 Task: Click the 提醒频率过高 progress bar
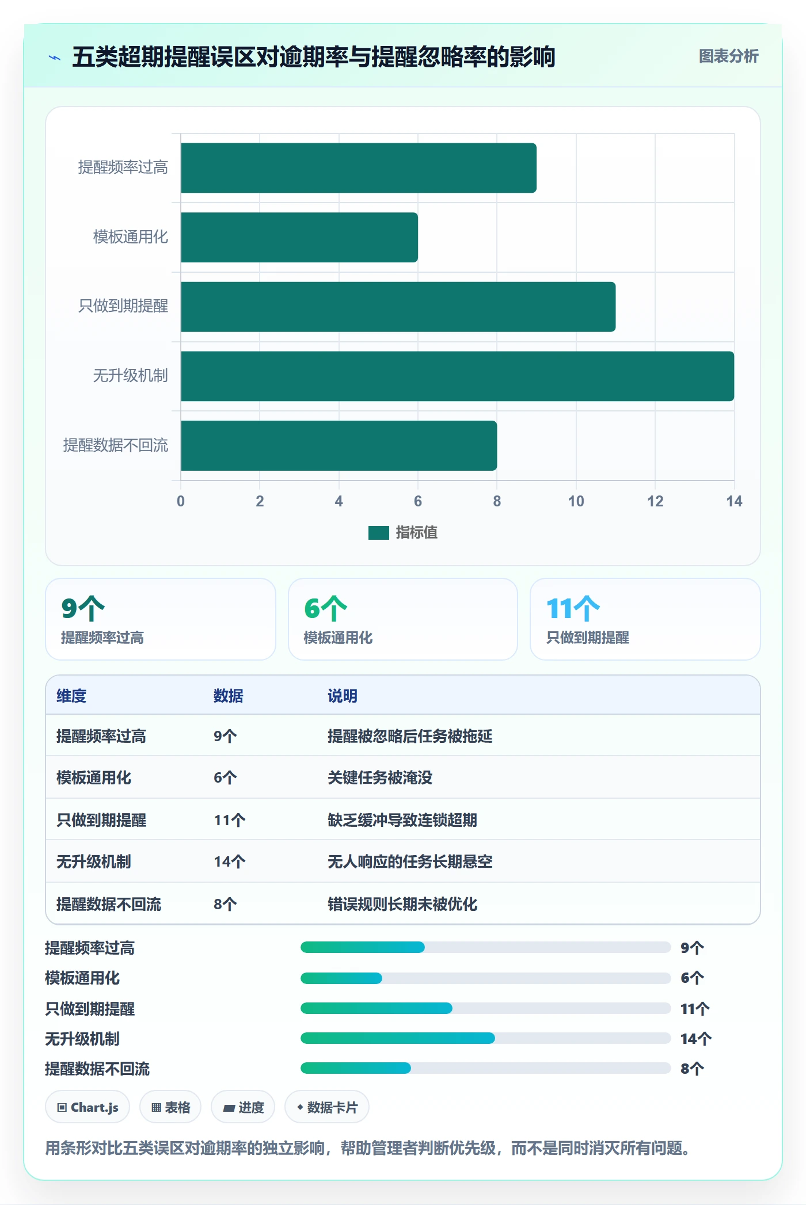pos(486,947)
